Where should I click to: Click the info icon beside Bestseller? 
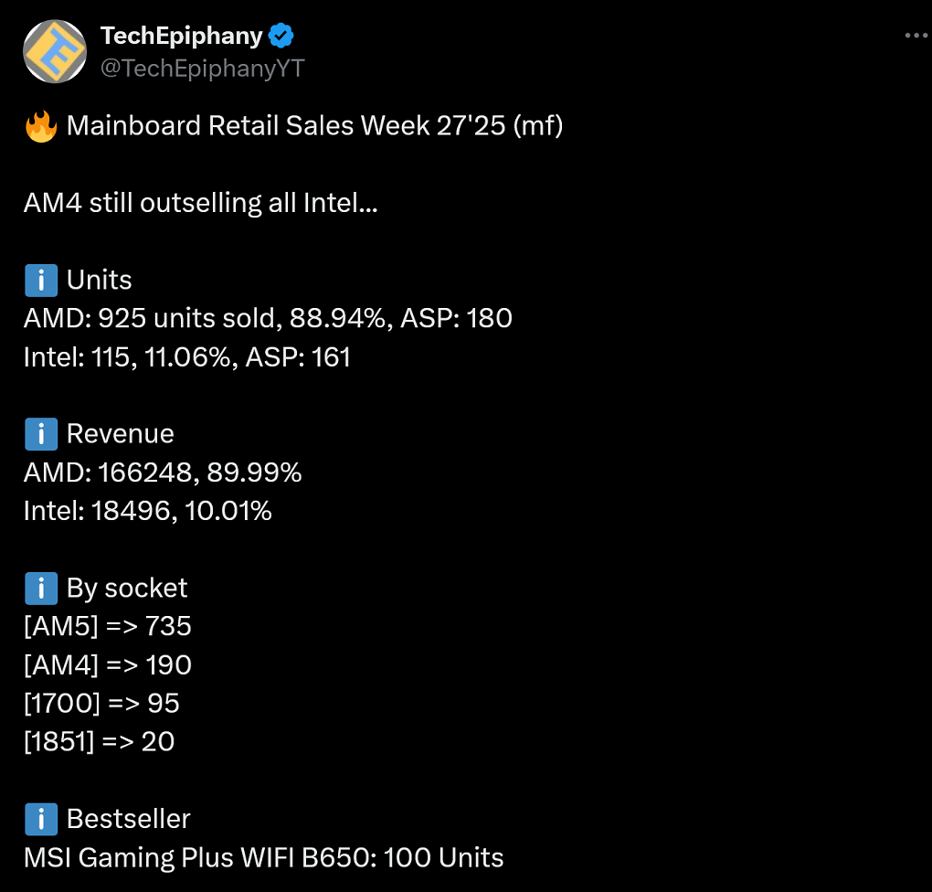point(41,819)
